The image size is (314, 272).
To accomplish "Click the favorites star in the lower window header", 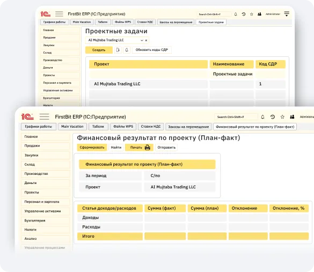I will pos(282,117).
